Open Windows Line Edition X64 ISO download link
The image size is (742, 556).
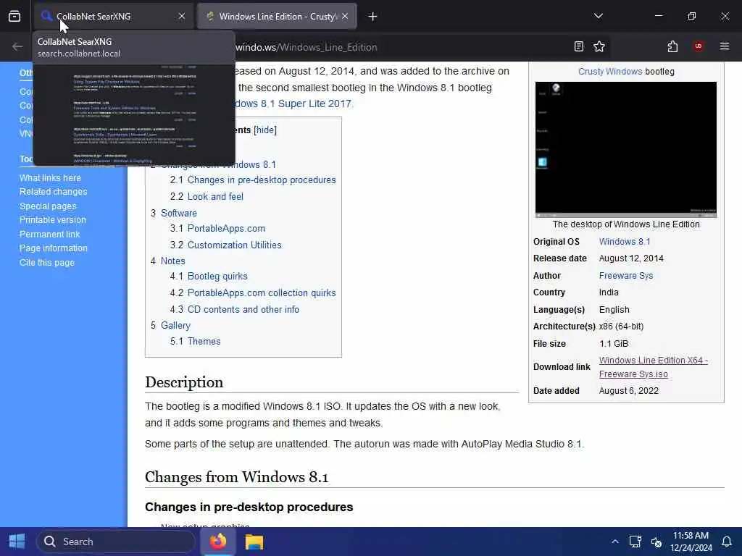[653, 367]
